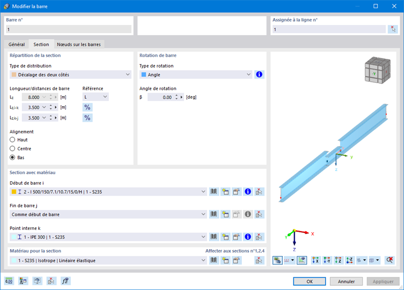404x290 pixels.
Task: Click the Annuler button
Action: pos(346,282)
